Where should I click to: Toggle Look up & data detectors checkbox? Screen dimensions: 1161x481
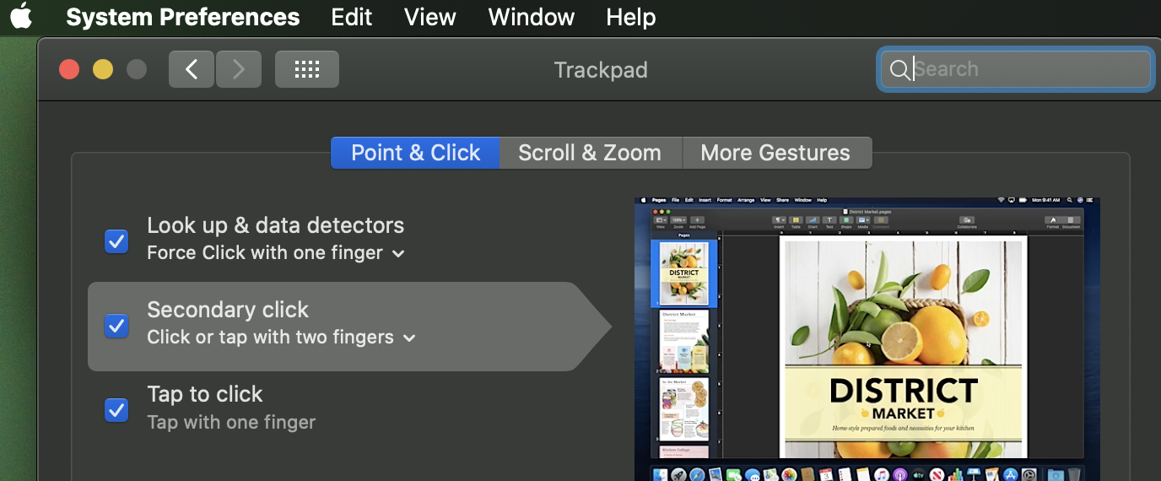point(116,241)
